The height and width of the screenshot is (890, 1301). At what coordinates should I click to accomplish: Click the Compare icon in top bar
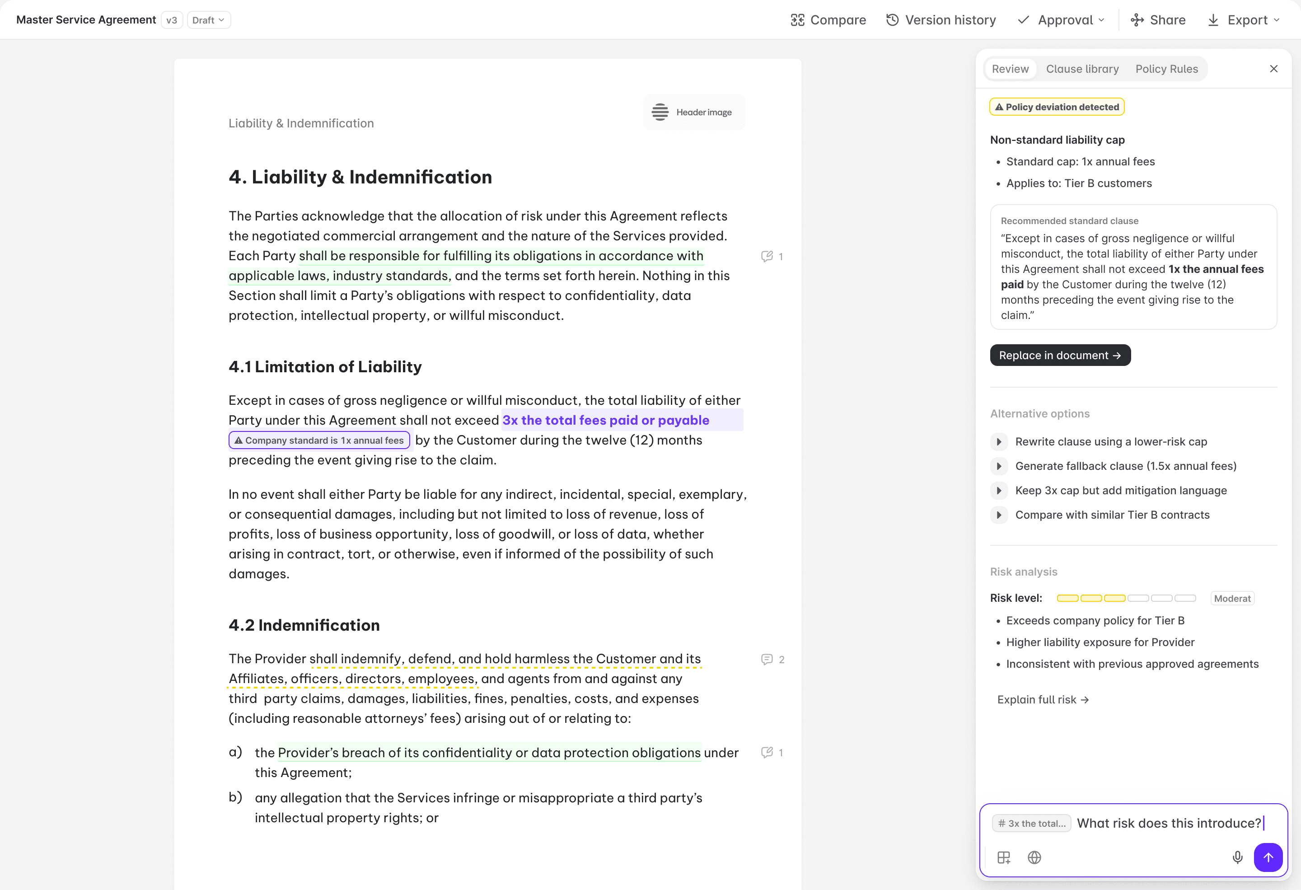(x=797, y=20)
